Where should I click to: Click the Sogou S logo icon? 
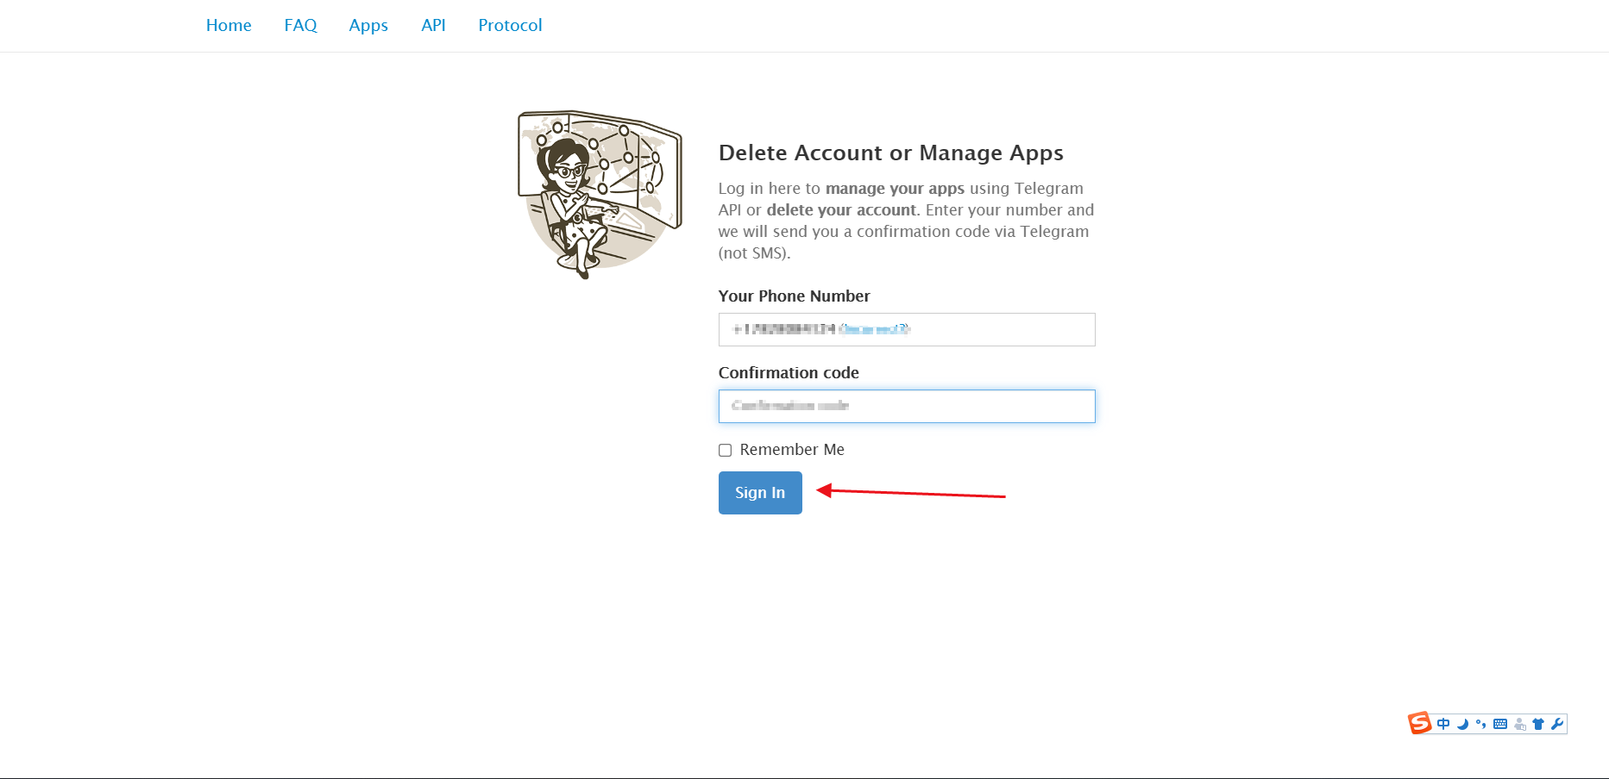(1419, 723)
